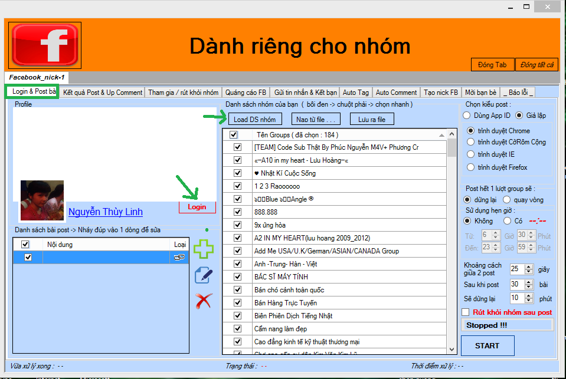Open the Auto Comment tab
This screenshot has height=379, width=566.
396,93
